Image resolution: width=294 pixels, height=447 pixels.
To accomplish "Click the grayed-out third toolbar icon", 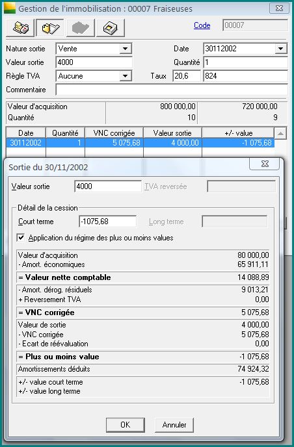I will click(x=81, y=28).
